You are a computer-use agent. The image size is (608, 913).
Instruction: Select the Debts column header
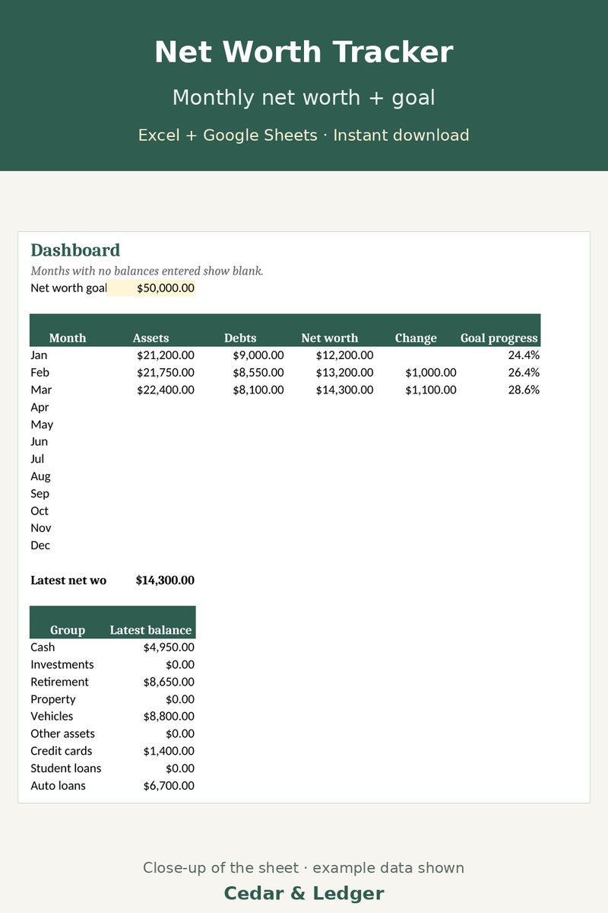point(240,338)
